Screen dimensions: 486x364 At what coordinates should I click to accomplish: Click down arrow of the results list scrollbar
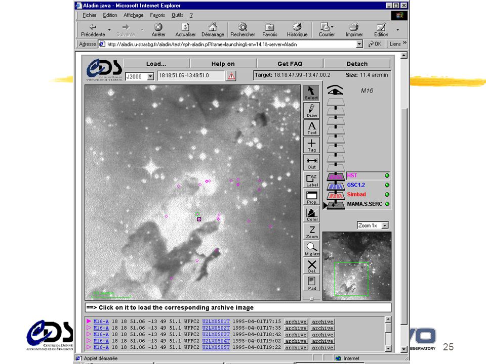click(388, 348)
